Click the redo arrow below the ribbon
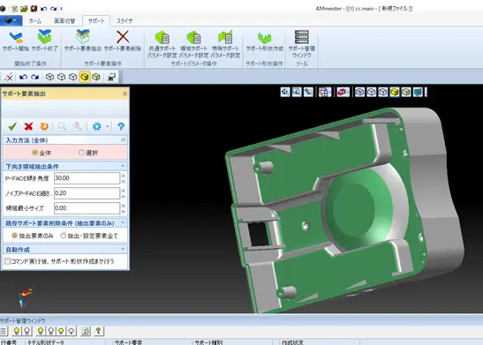 34,77
